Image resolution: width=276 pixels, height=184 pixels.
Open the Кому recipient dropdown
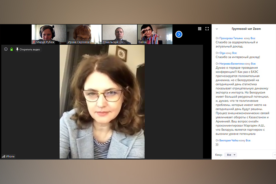click(230, 155)
